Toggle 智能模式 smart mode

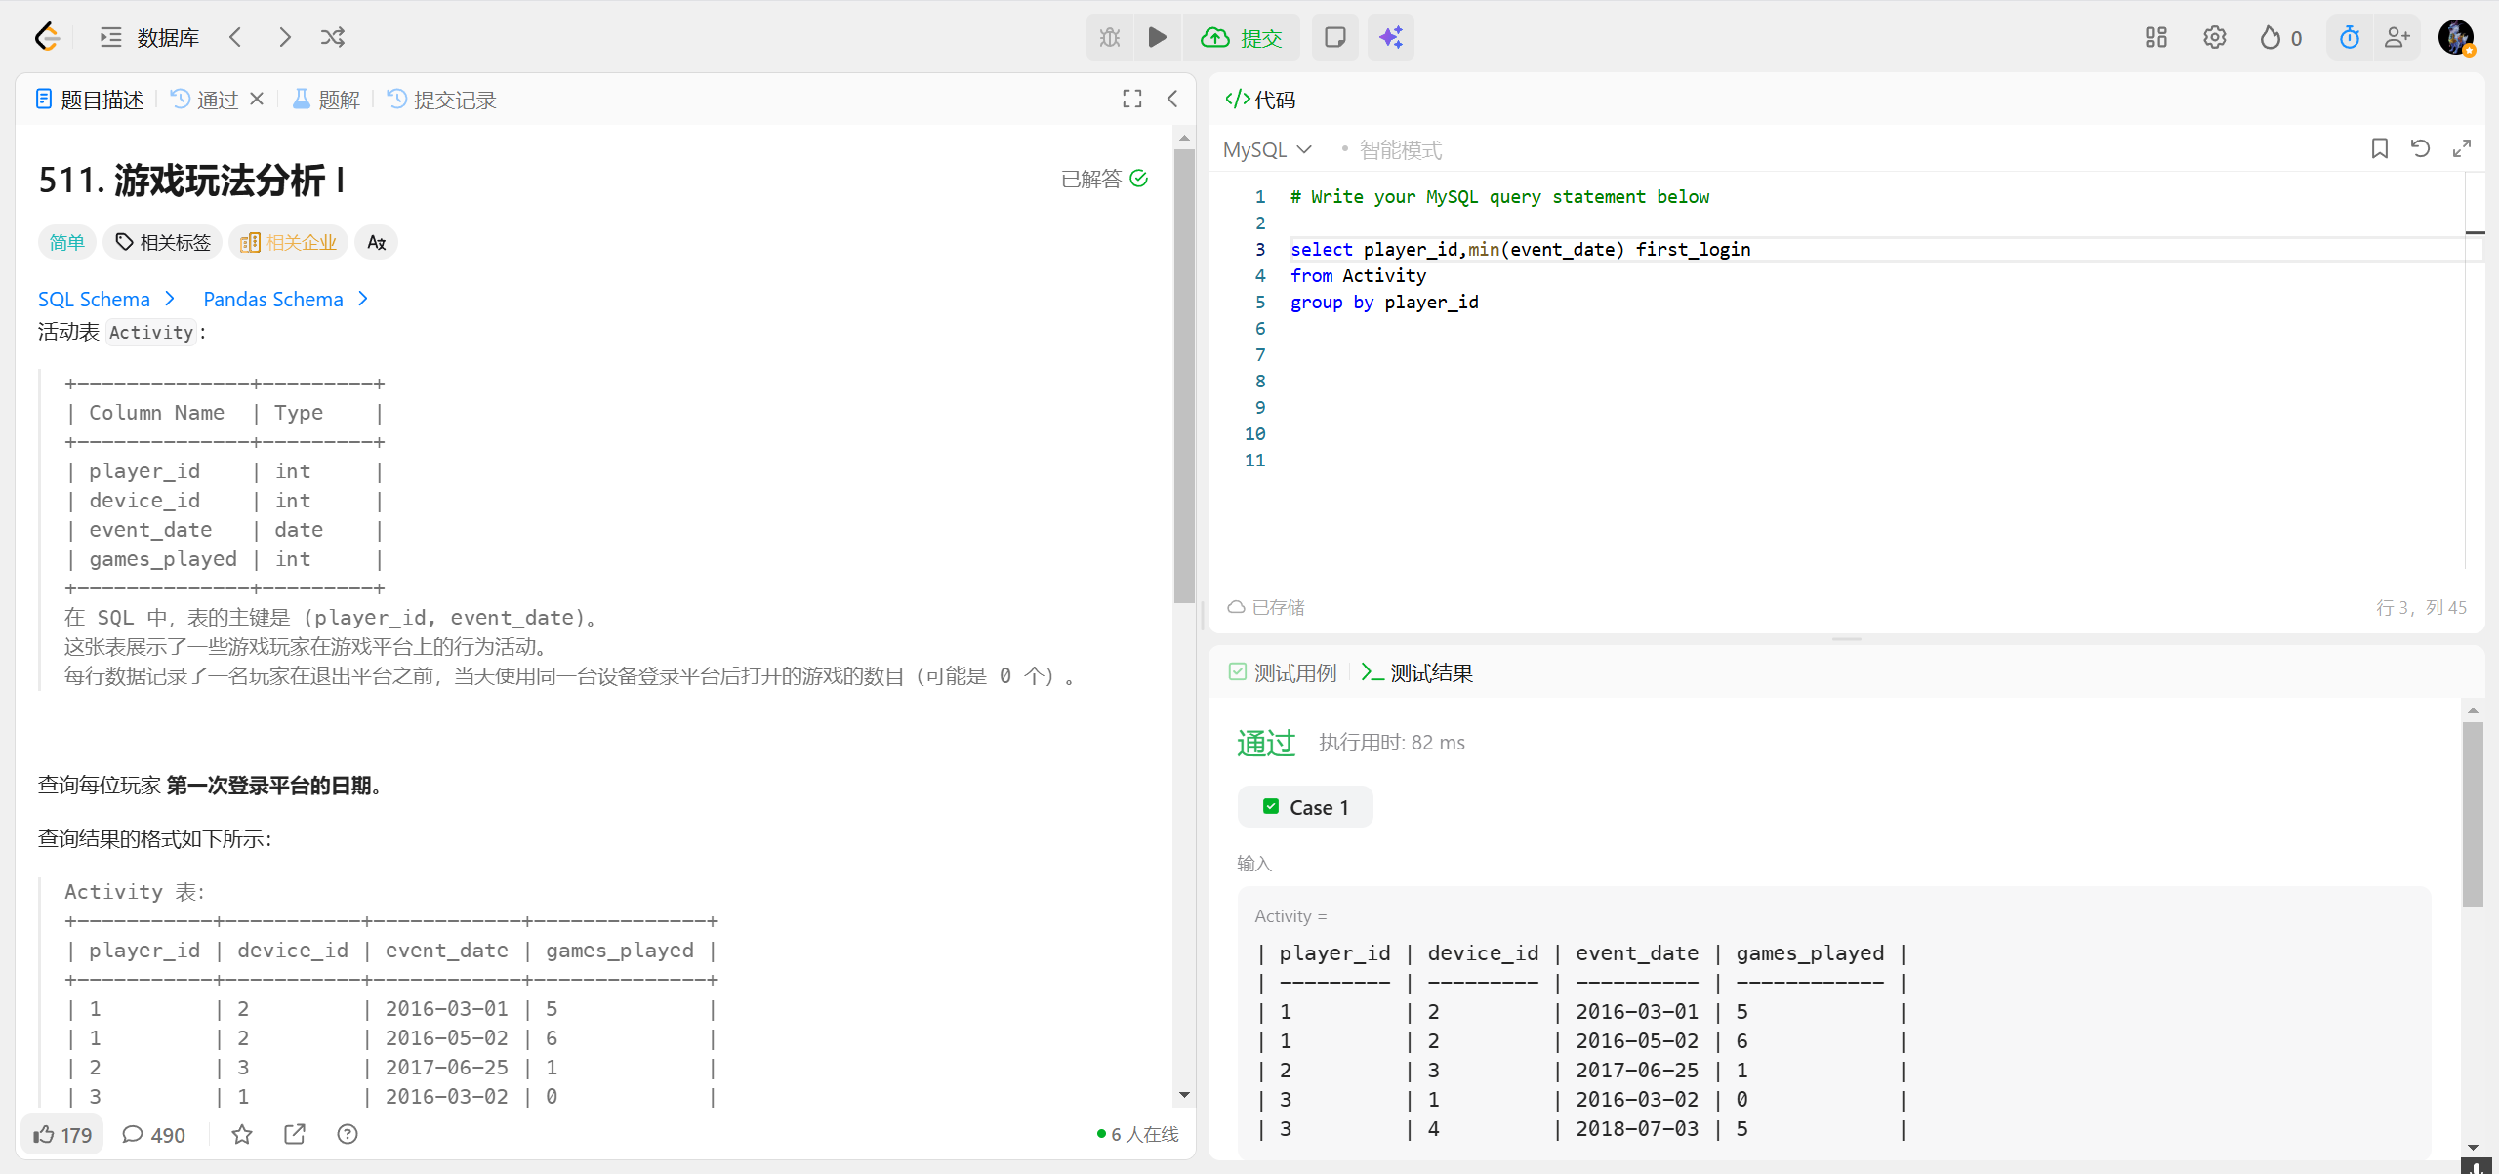point(1399,149)
